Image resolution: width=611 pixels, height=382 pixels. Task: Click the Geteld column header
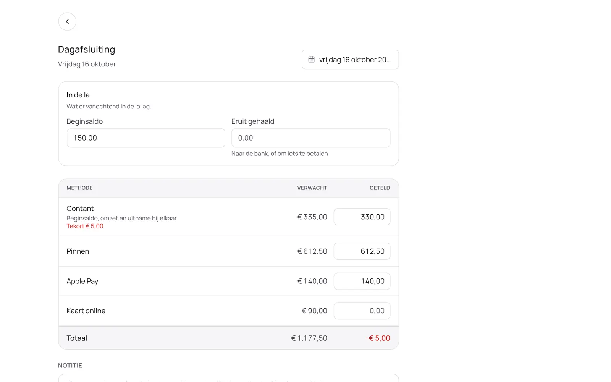coord(380,188)
